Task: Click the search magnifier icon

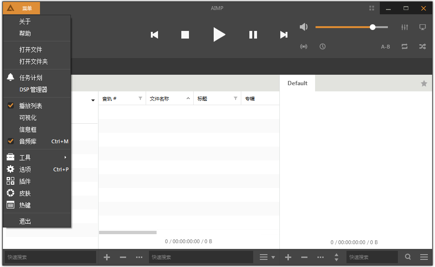Action: 408,257
